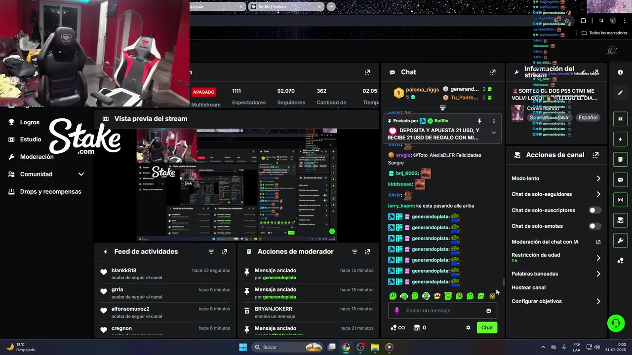Open the shop icon below chat
Image resolution: width=632 pixels, height=355 pixels.
[x=417, y=327]
